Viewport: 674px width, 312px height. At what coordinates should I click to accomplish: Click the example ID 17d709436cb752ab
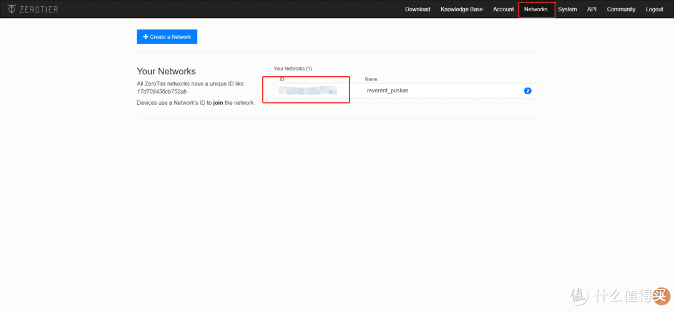click(162, 91)
